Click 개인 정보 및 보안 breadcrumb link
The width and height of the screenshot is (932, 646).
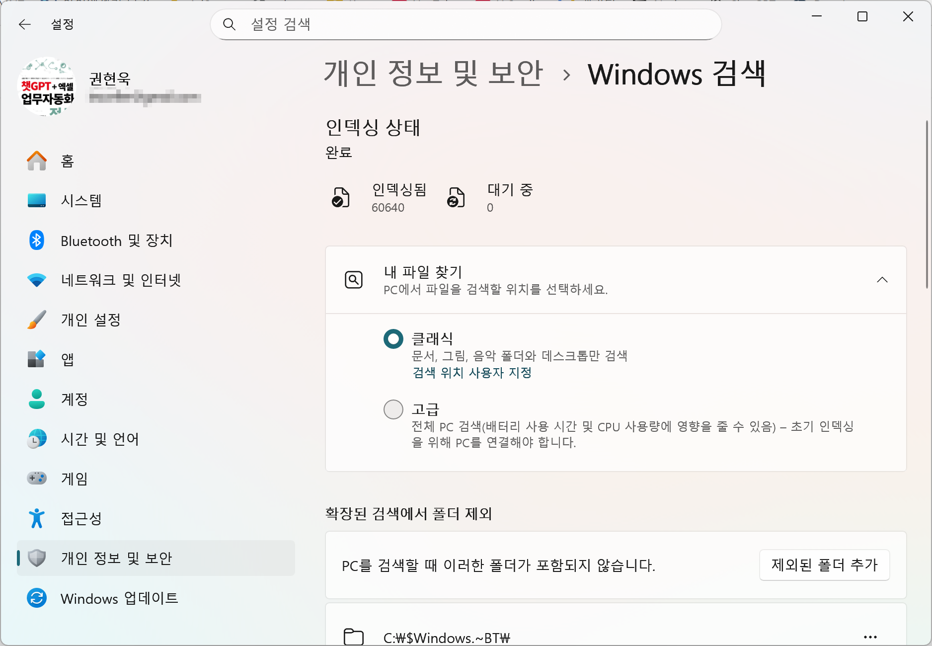(433, 74)
